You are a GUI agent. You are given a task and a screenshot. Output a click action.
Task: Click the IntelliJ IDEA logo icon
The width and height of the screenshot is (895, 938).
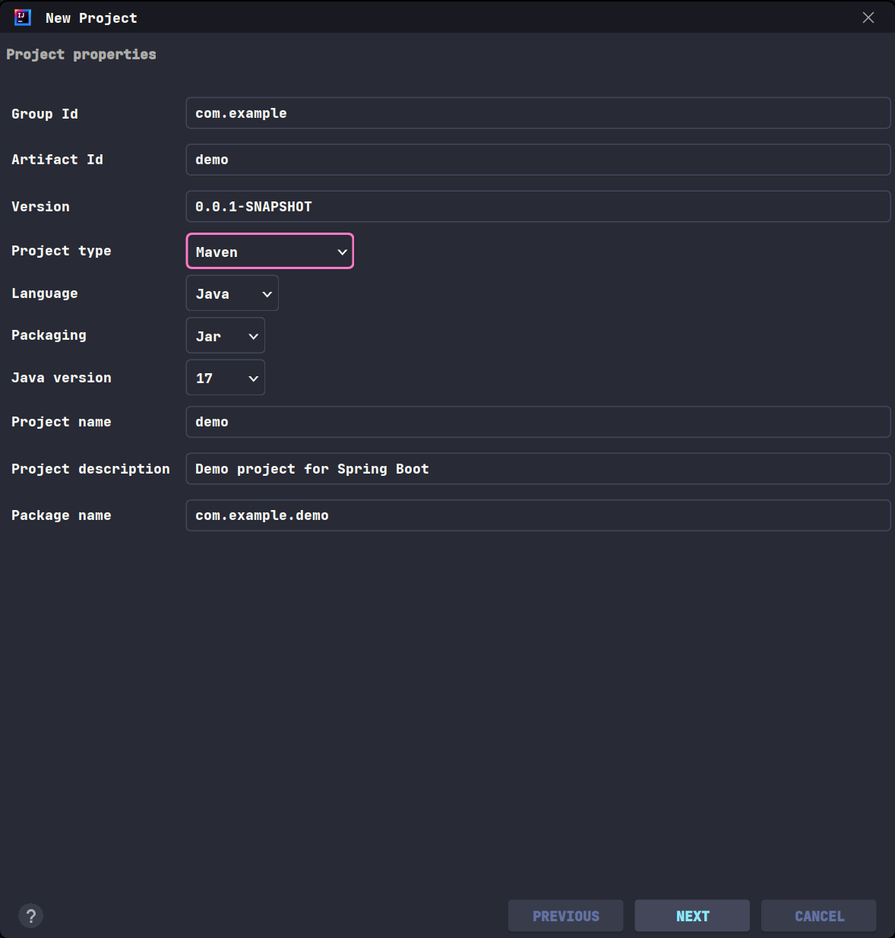coord(23,17)
